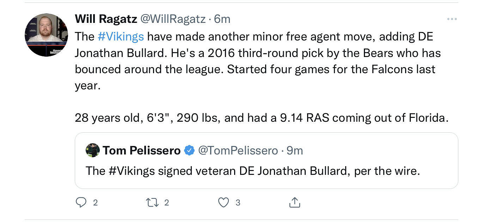
Task: Open Tom Pelissero's display name
Action: click(x=142, y=151)
